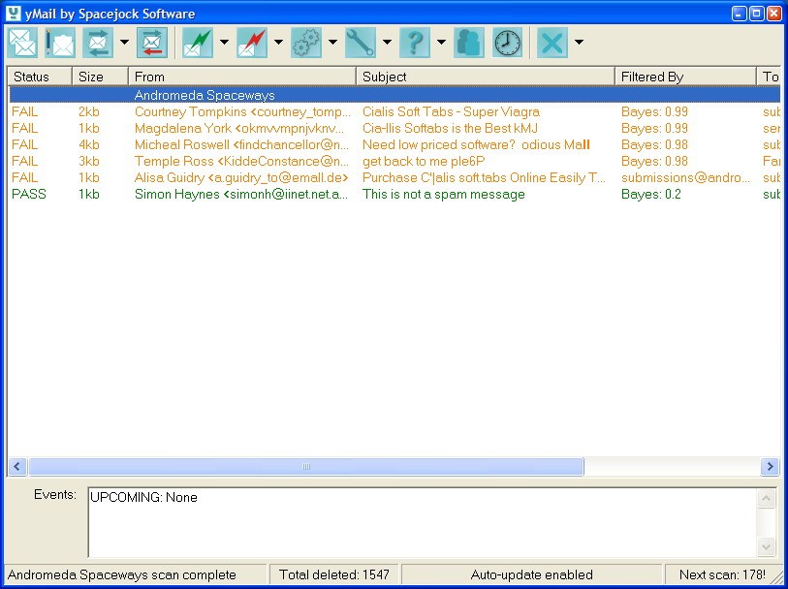
Task: Sort messages by the Subject column header
Action: (x=485, y=77)
